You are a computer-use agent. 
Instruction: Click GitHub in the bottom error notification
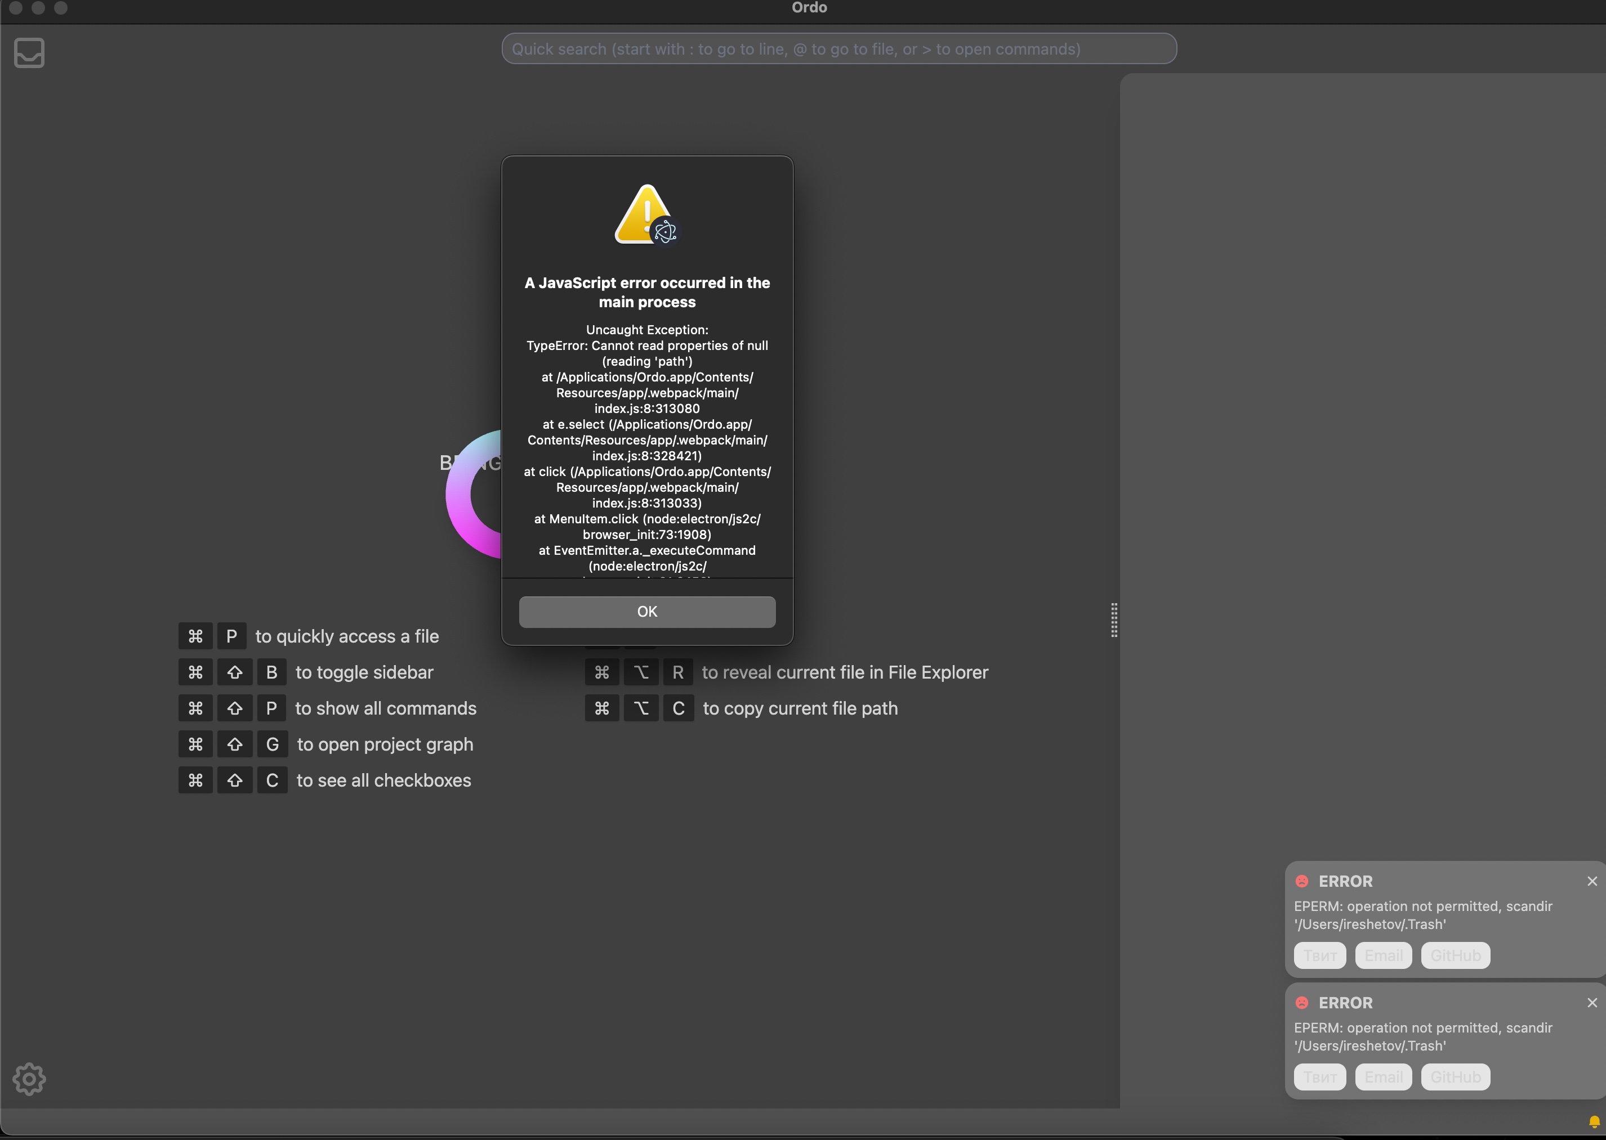[1455, 1077]
